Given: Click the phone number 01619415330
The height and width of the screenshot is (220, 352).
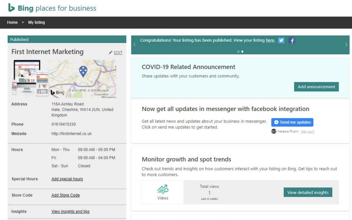Looking at the screenshot, I should point(64,124).
